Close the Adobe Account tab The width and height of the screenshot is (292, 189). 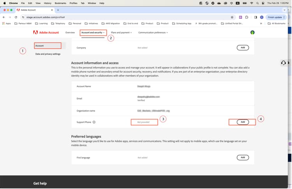[x=52, y=10]
